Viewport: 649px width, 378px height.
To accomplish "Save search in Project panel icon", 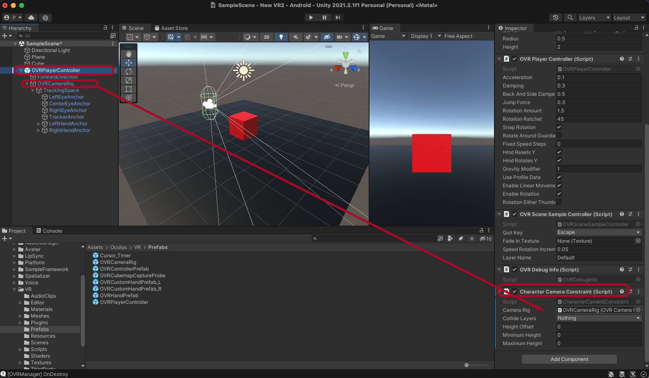I will click(440, 239).
